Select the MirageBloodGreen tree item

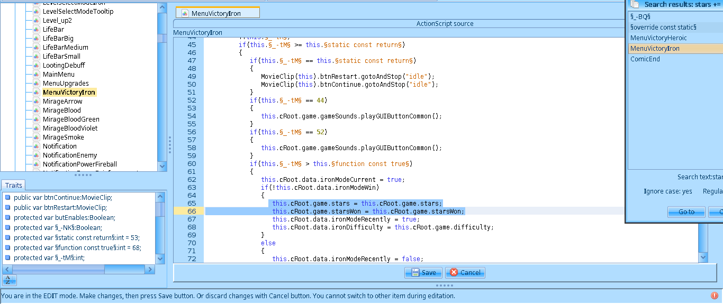coord(71,119)
